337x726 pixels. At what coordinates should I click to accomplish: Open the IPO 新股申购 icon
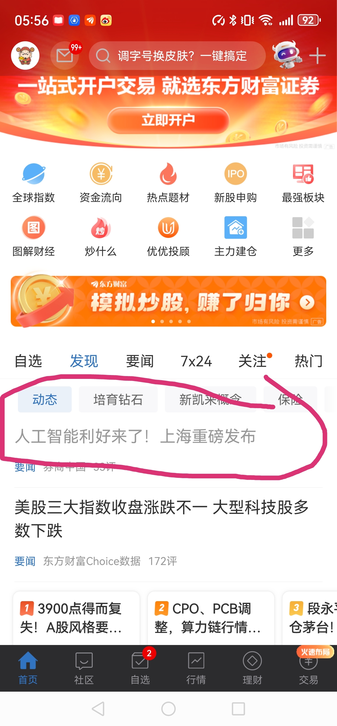click(x=235, y=174)
